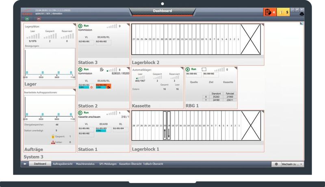
Task: Click the Station 1 BEARB slot 011-001-003
Action: click(103, 130)
